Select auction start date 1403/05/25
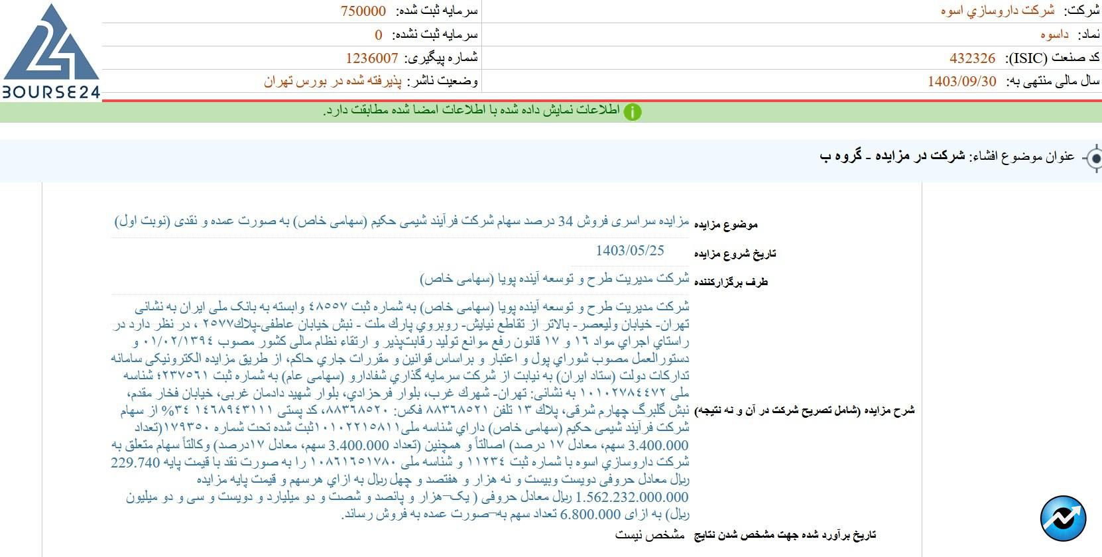The width and height of the screenshot is (1102, 557). click(x=630, y=251)
